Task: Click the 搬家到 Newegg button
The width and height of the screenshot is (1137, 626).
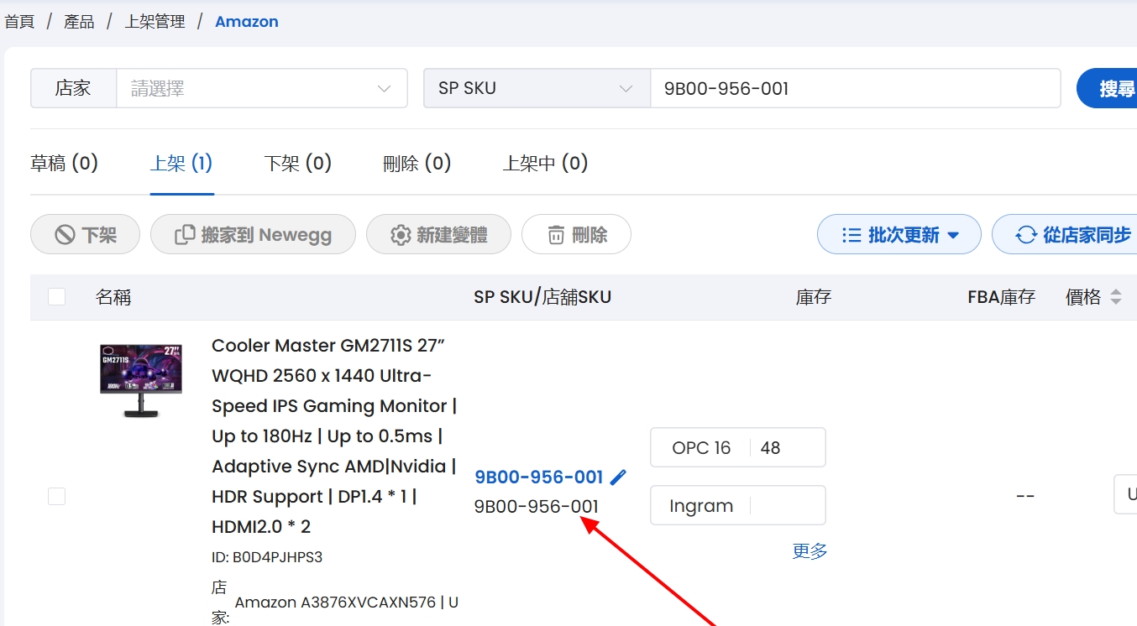Action: (253, 235)
